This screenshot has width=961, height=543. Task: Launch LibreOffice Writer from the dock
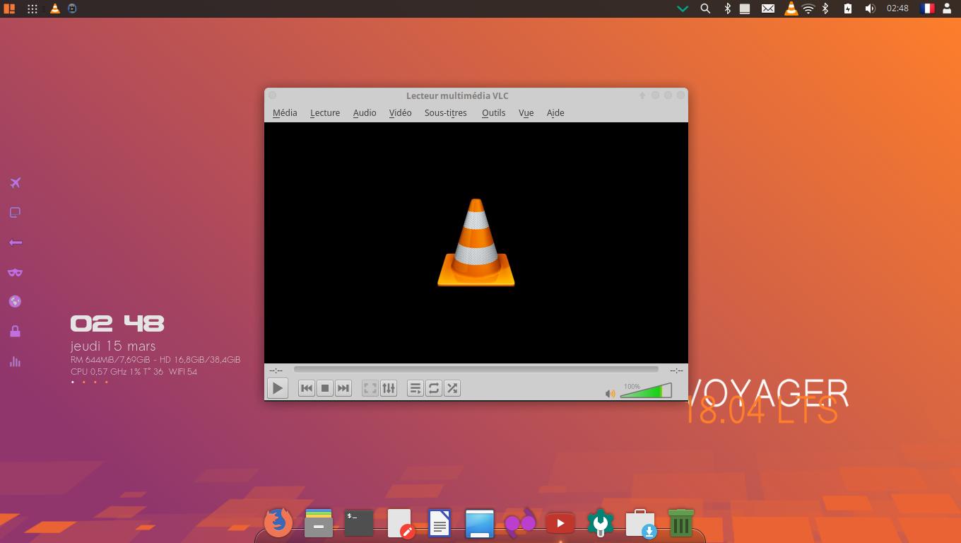(440, 524)
